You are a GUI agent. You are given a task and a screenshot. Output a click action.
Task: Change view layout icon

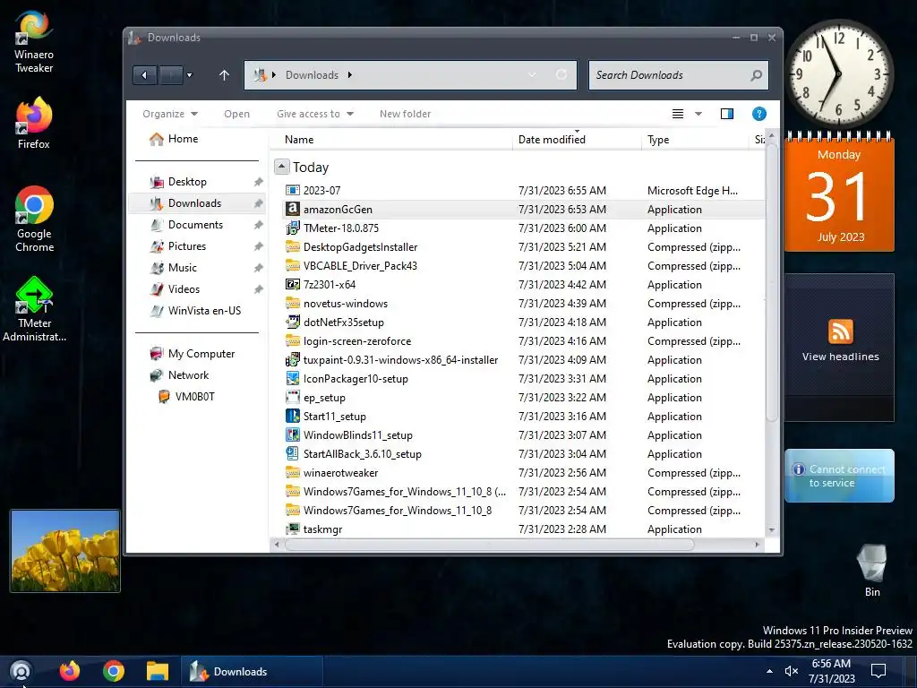pos(678,114)
